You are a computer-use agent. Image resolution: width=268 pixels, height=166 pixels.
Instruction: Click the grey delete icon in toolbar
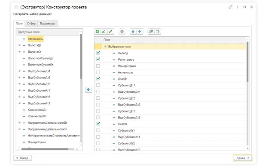tap(122, 32)
